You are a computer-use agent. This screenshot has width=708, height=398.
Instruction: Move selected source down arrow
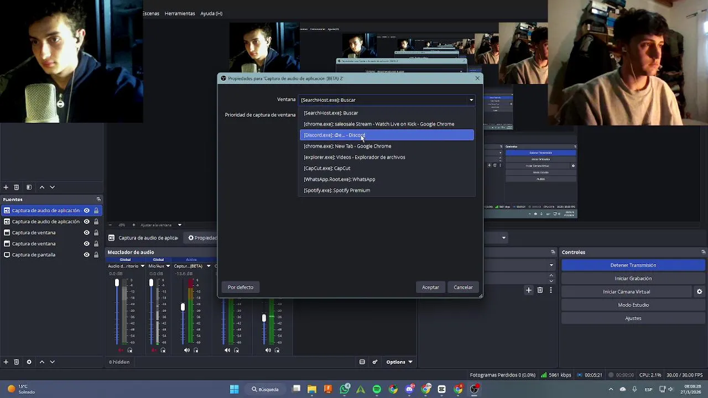(52, 362)
